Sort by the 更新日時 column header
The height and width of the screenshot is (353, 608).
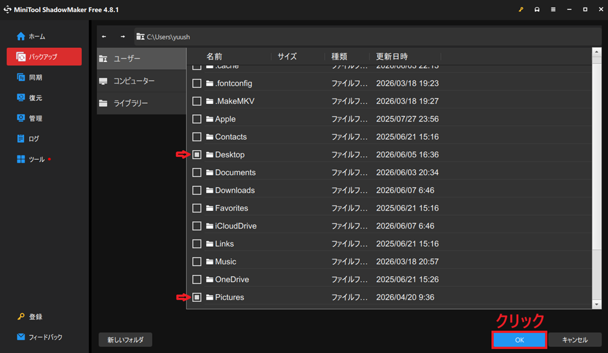(392, 57)
